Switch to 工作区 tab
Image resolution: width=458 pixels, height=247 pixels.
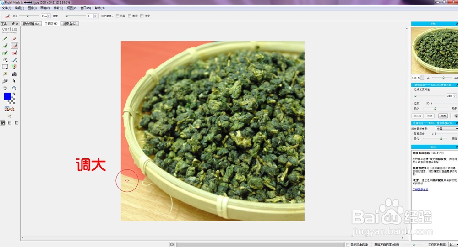(51, 24)
